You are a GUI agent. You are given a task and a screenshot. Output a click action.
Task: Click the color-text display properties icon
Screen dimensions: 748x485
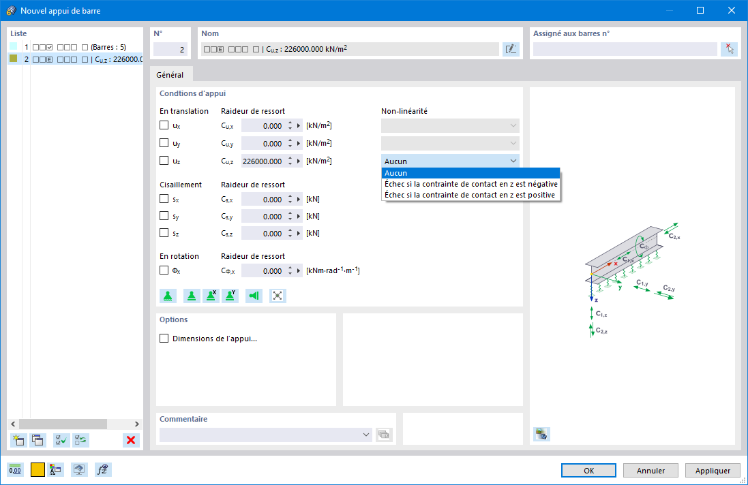(55, 470)
